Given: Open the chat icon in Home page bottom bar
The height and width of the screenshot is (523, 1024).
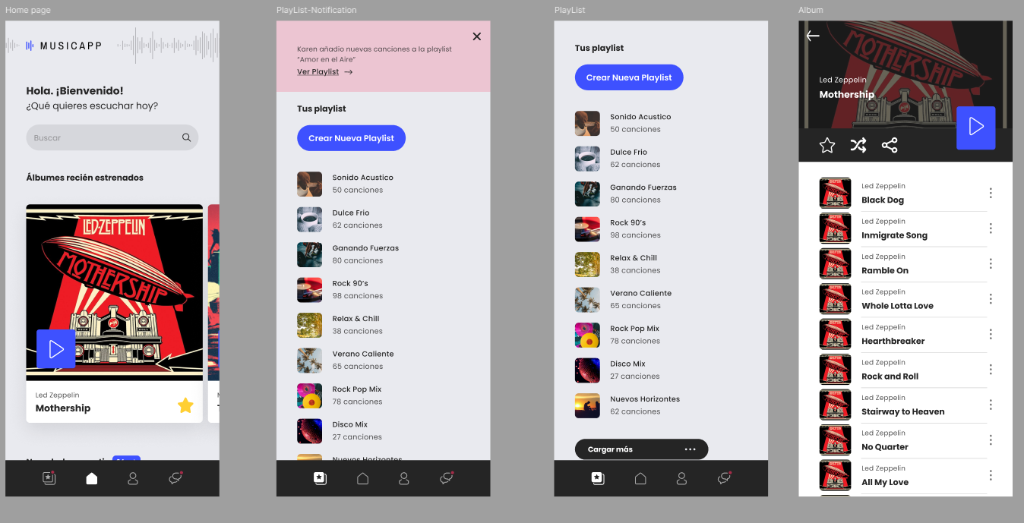Looking at the screenshot, I should pos(175,478).
